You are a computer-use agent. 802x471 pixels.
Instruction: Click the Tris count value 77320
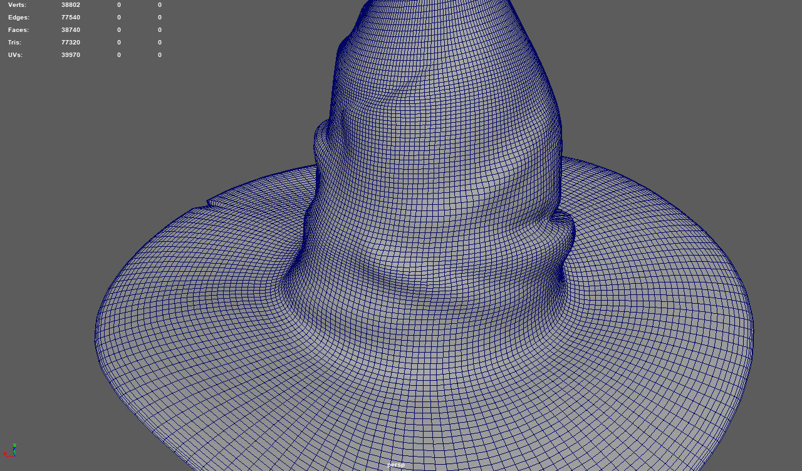point(71,43)
